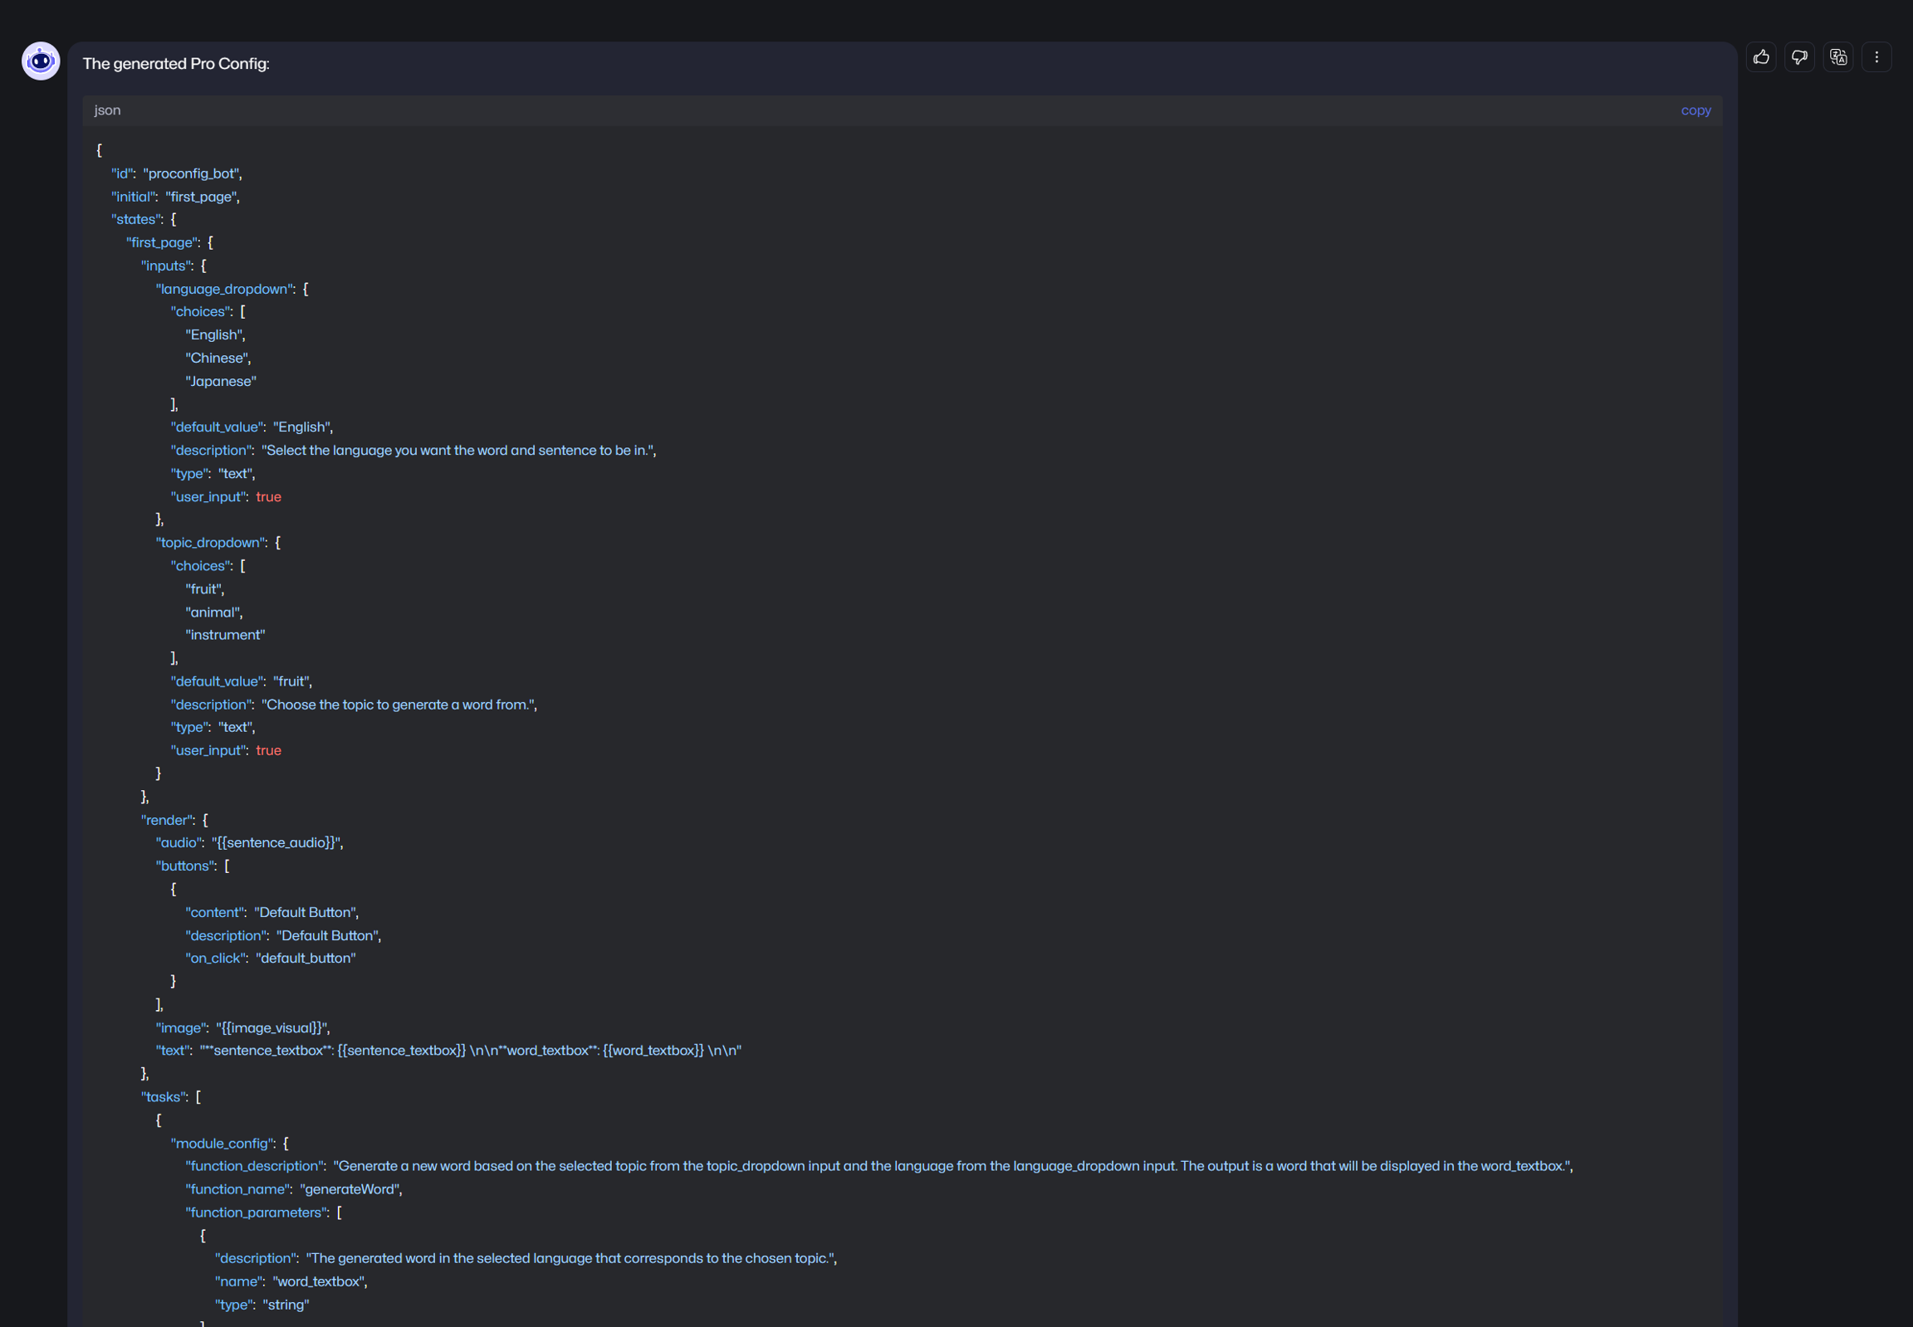Click the red true under language_dropdown
This screenshot has width=1913, height=1327.
coord(269,497)
